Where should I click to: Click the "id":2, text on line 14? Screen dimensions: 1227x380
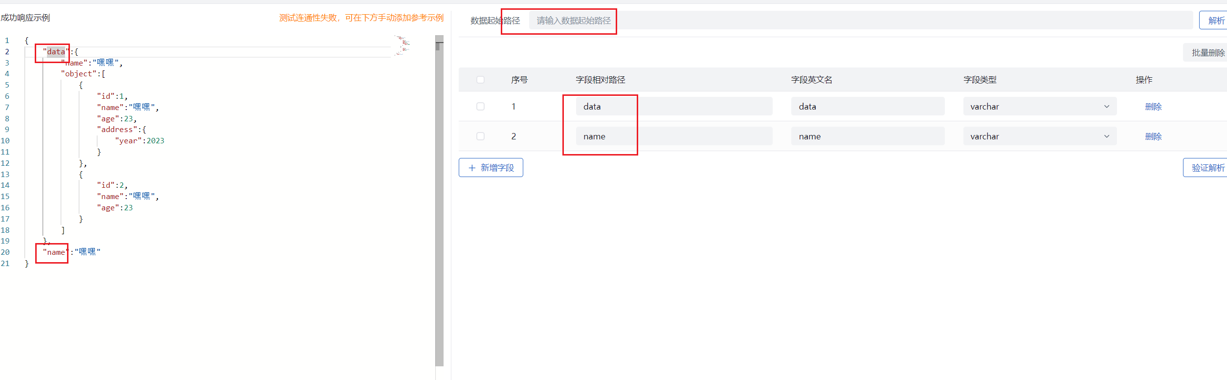[112, 185]
